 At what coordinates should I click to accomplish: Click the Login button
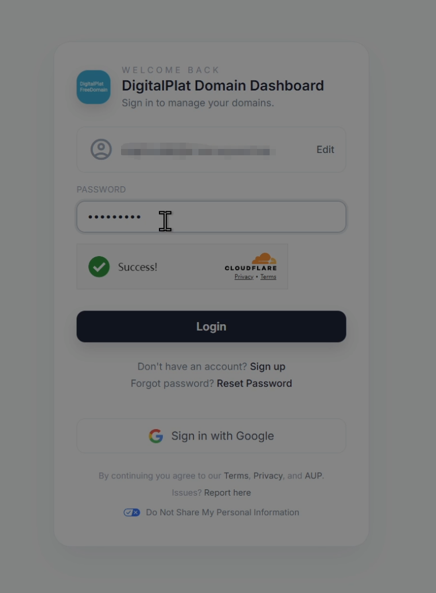211,327
